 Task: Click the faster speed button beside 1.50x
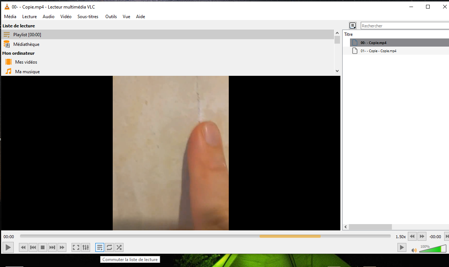click(422, 236)
